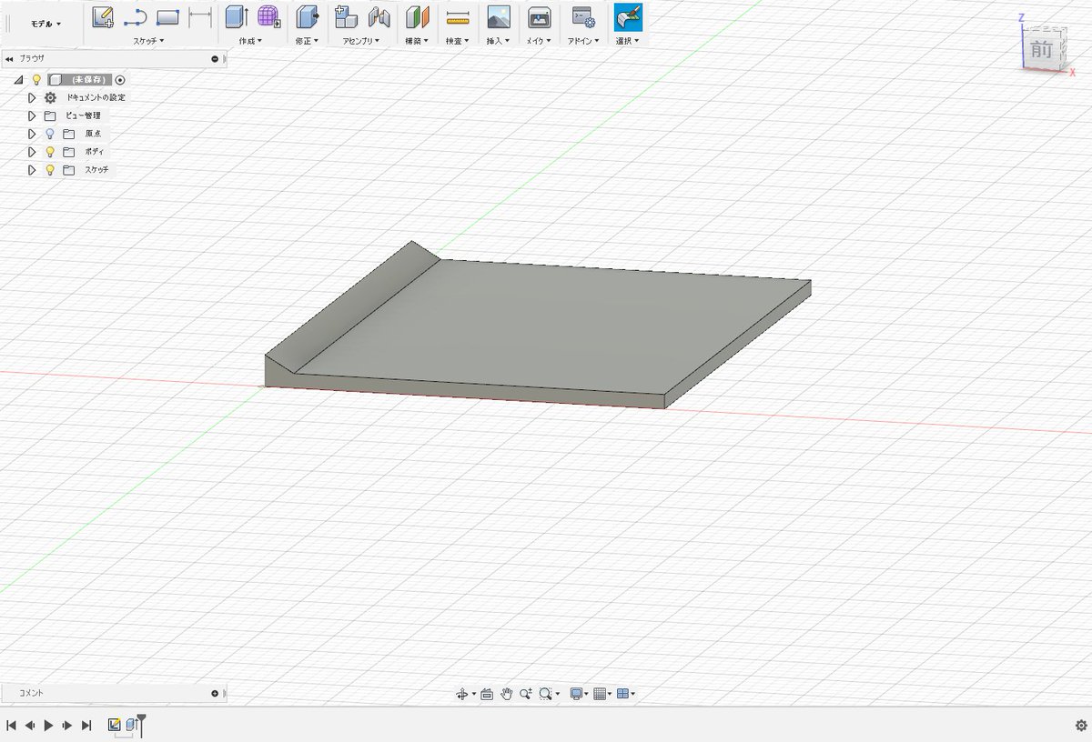Open the アドイン dropdown
The height and width of the screenshot is (742, 1092).
click(x=584, y=41)
